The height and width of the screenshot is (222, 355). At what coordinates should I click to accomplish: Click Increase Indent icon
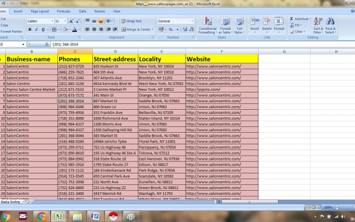[115, 29]
